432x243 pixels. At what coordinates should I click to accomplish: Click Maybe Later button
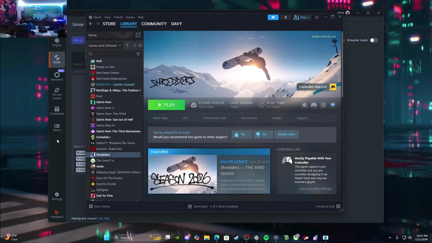point(287,134)
